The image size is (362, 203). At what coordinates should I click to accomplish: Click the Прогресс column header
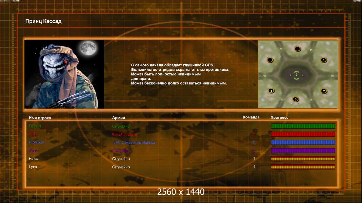point(279,117)
